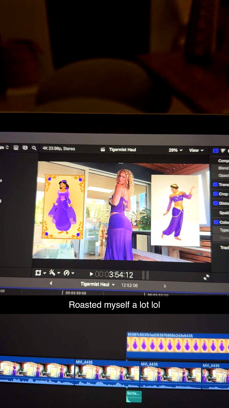This screenshot has height=408, width=229.
Task: Toggle the Crop checkbox in inspector
Action: click(215, 194)
